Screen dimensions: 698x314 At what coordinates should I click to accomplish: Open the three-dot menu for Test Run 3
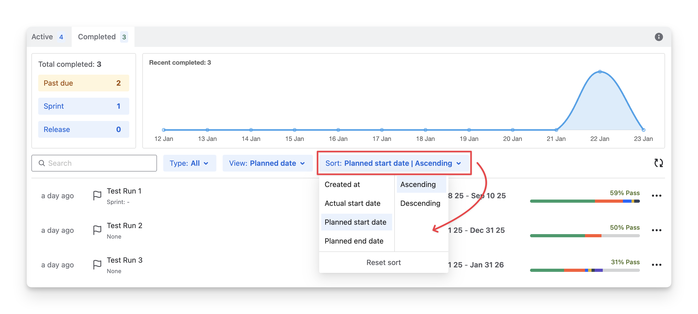tap(656, 265)
